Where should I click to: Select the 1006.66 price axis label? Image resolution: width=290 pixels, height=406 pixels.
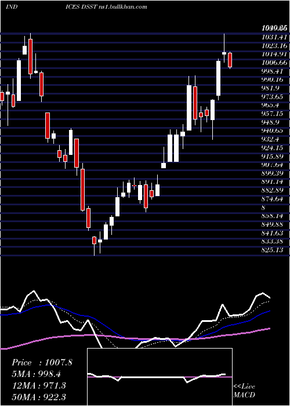(x=274, y=63)
